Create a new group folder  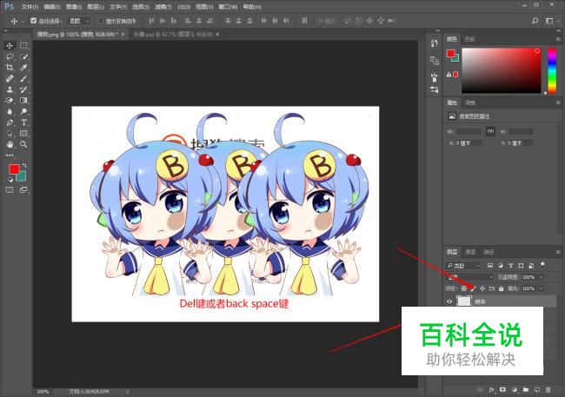[526, 390]
